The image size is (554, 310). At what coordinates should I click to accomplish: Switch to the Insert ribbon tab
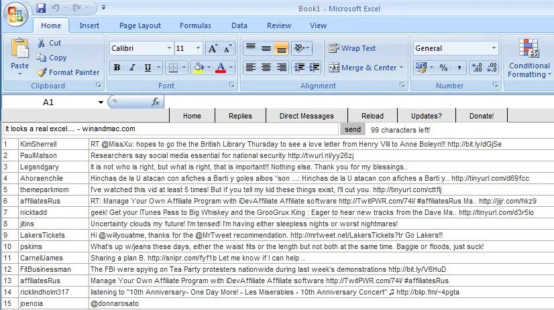point(89,25)
